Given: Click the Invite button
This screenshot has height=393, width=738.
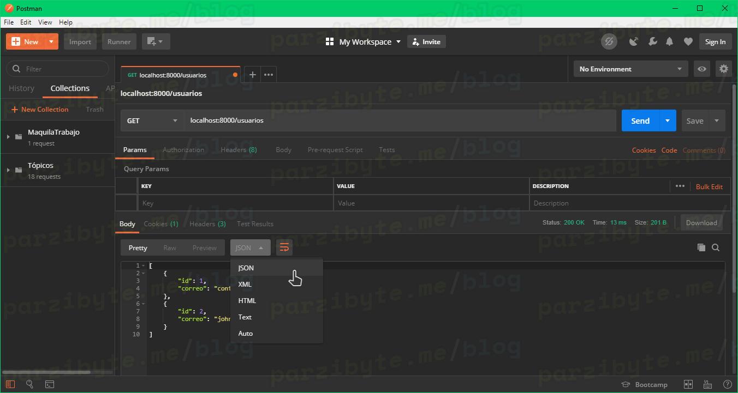Looking at the screenshot, I should [426, 41].
